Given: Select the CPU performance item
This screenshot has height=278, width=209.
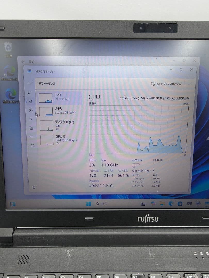Looking at the screenshot, I should 59,98.
